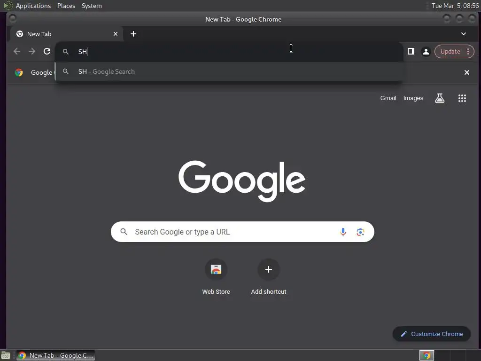Click the show desktop icon in taskbar
This screenshot has height=361, width=481.
(6, 355)
